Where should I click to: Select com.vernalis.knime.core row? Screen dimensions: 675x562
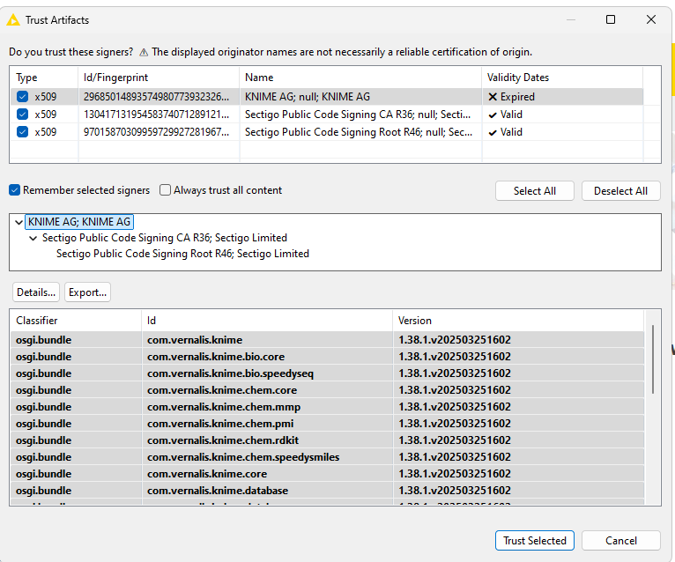[327, 474]
